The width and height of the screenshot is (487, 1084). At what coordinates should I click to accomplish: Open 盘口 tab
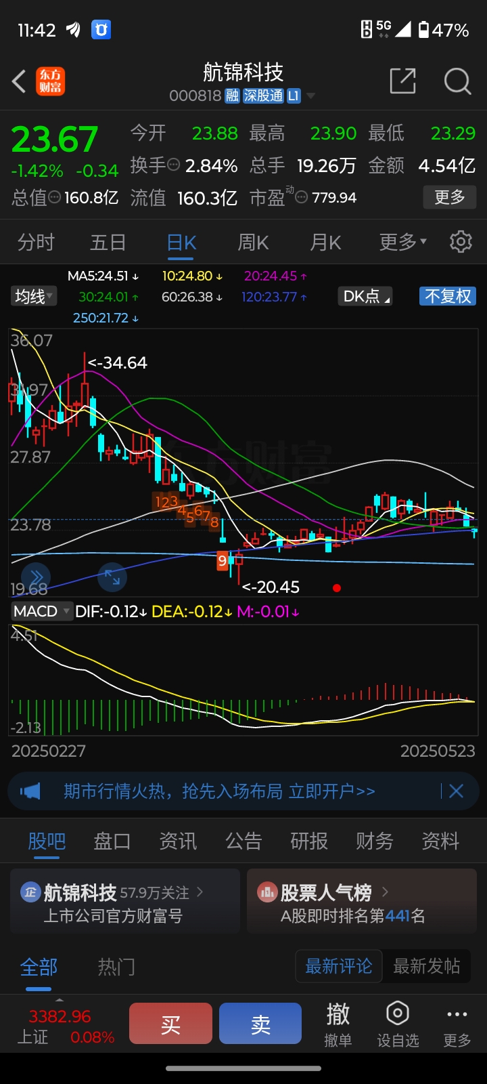112,841
